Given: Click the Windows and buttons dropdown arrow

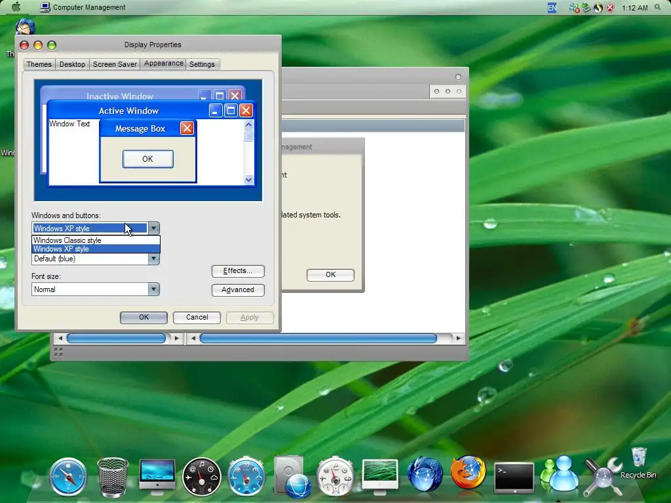Looking at the screenshot, I should (153, 228).
